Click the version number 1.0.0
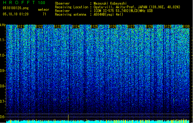Screen dimensions: 193x123 tap(42, 2)
